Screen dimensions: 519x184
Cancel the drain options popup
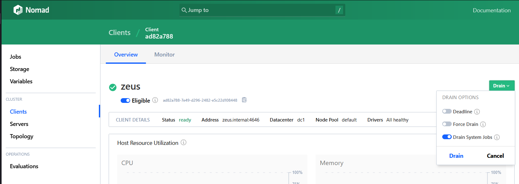[495, 156]
